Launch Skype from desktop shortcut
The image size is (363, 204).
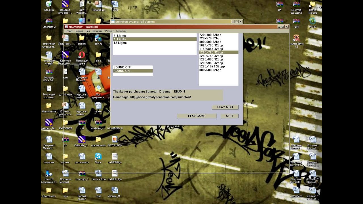(x=98, y=156)
